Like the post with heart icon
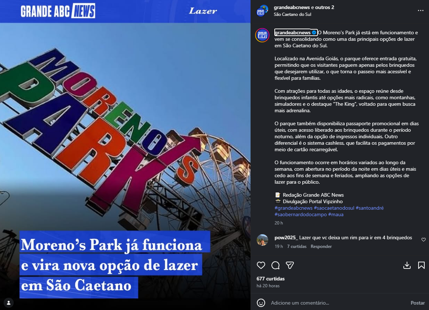This screenshot has height=310, width=429. point(261,265)
